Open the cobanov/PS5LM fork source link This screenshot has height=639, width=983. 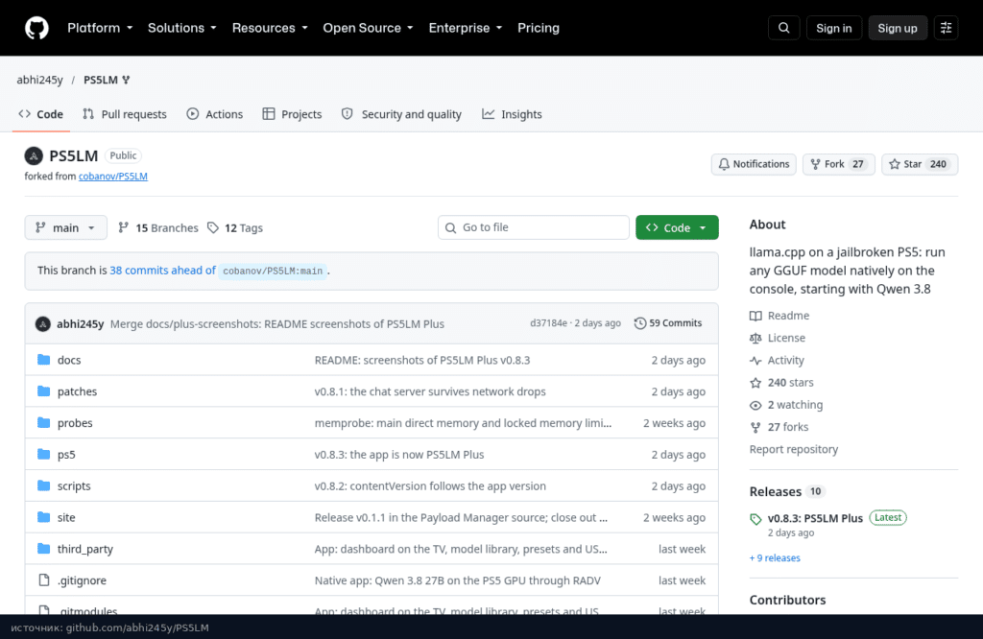click(113, 177)
